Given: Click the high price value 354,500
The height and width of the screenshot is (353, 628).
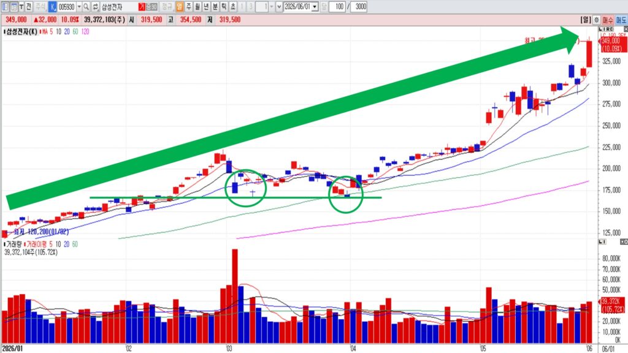Looking at the screenshot, I should (x=191, y=20).
